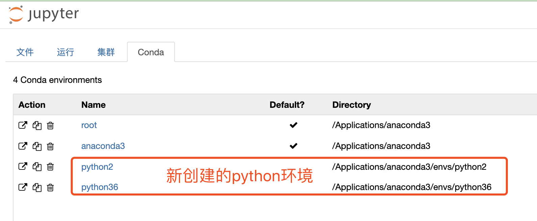Export the python36 environment
Screen dimensions: 537x221
pos(23,187)
